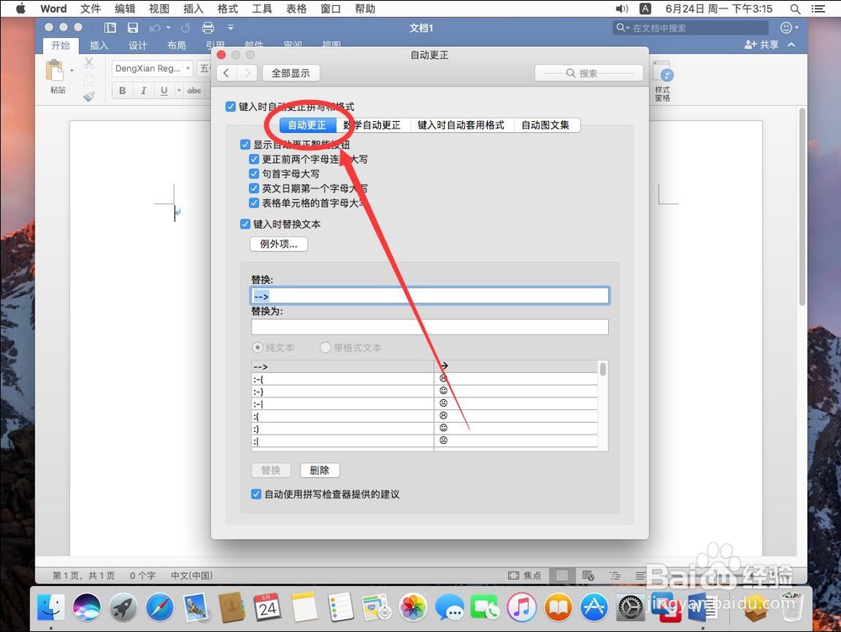The width and height of the screenshot is (841, 632).
Task: Click the dialog 搜索 search field
Action: pos(589,73)
